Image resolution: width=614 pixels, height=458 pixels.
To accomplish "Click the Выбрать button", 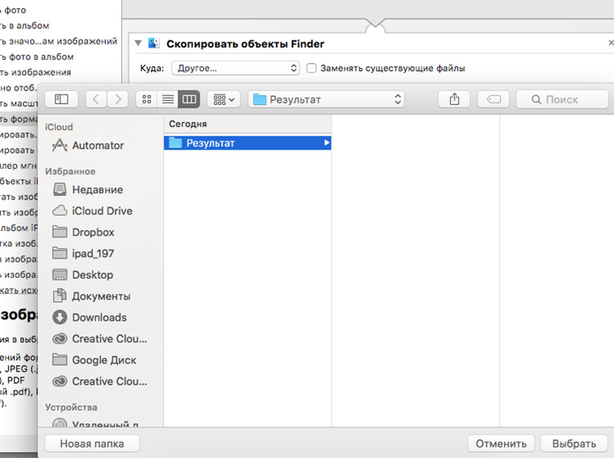I will [574, 443].
